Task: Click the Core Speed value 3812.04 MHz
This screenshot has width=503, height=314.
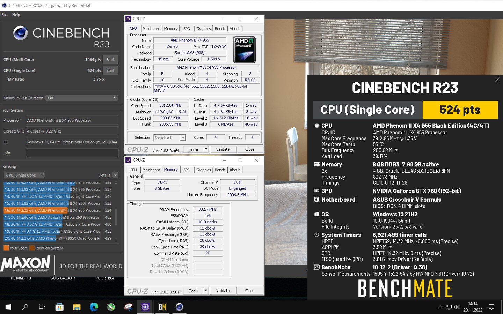Action: point(170,105)
